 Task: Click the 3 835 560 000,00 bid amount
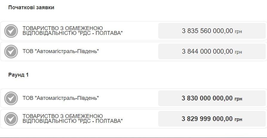pos(207,31)
